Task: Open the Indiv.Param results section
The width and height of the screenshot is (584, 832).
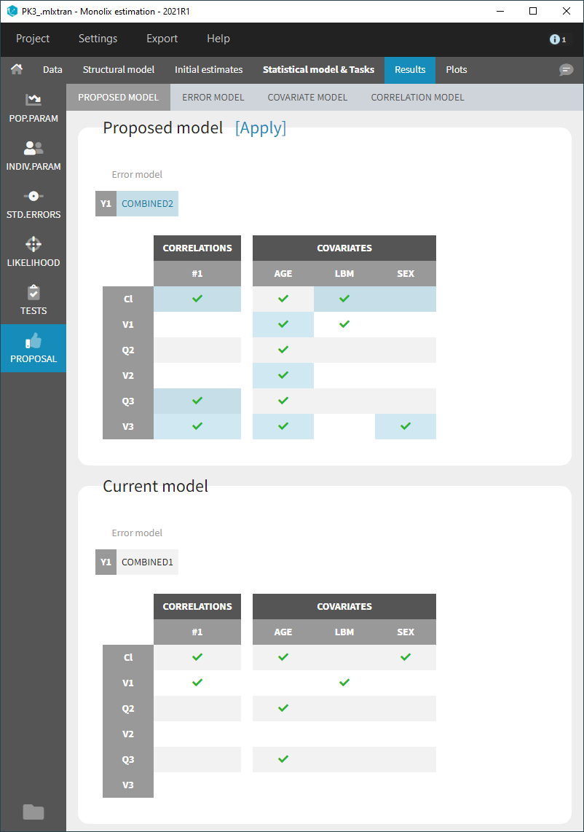Action: click(x=33, y=156)
